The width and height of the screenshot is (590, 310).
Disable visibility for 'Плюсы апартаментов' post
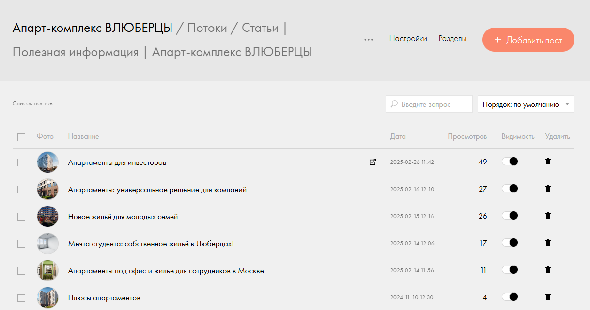pyautogui.click(x=510, y=297)
